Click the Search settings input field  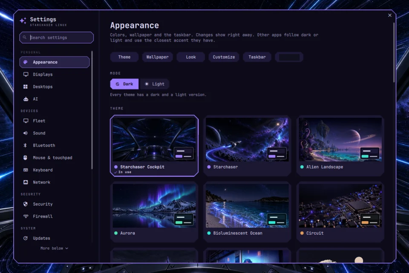56,38
